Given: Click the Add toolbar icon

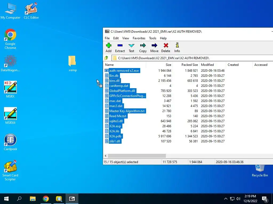Looking at the screenshot, I should (x=109, y=48).
